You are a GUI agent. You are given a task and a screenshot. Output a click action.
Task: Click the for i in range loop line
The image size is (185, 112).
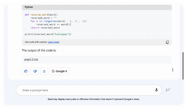coord(59,21)
